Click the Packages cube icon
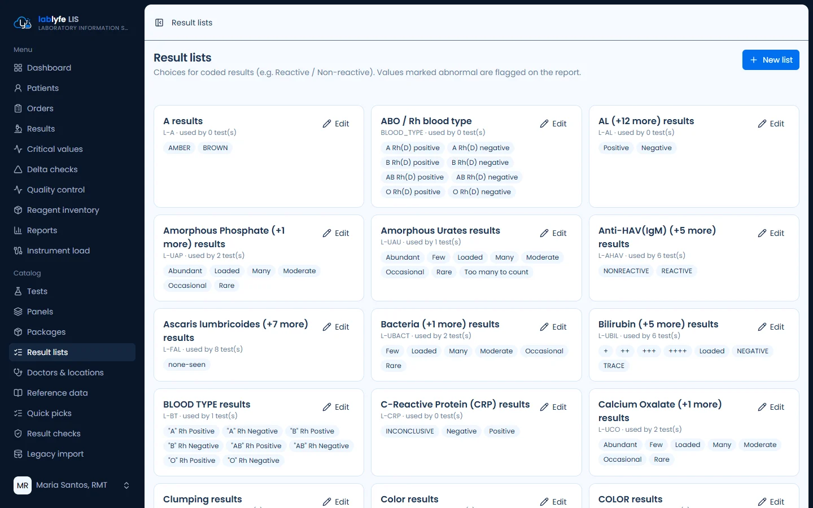 click(18, 332)
